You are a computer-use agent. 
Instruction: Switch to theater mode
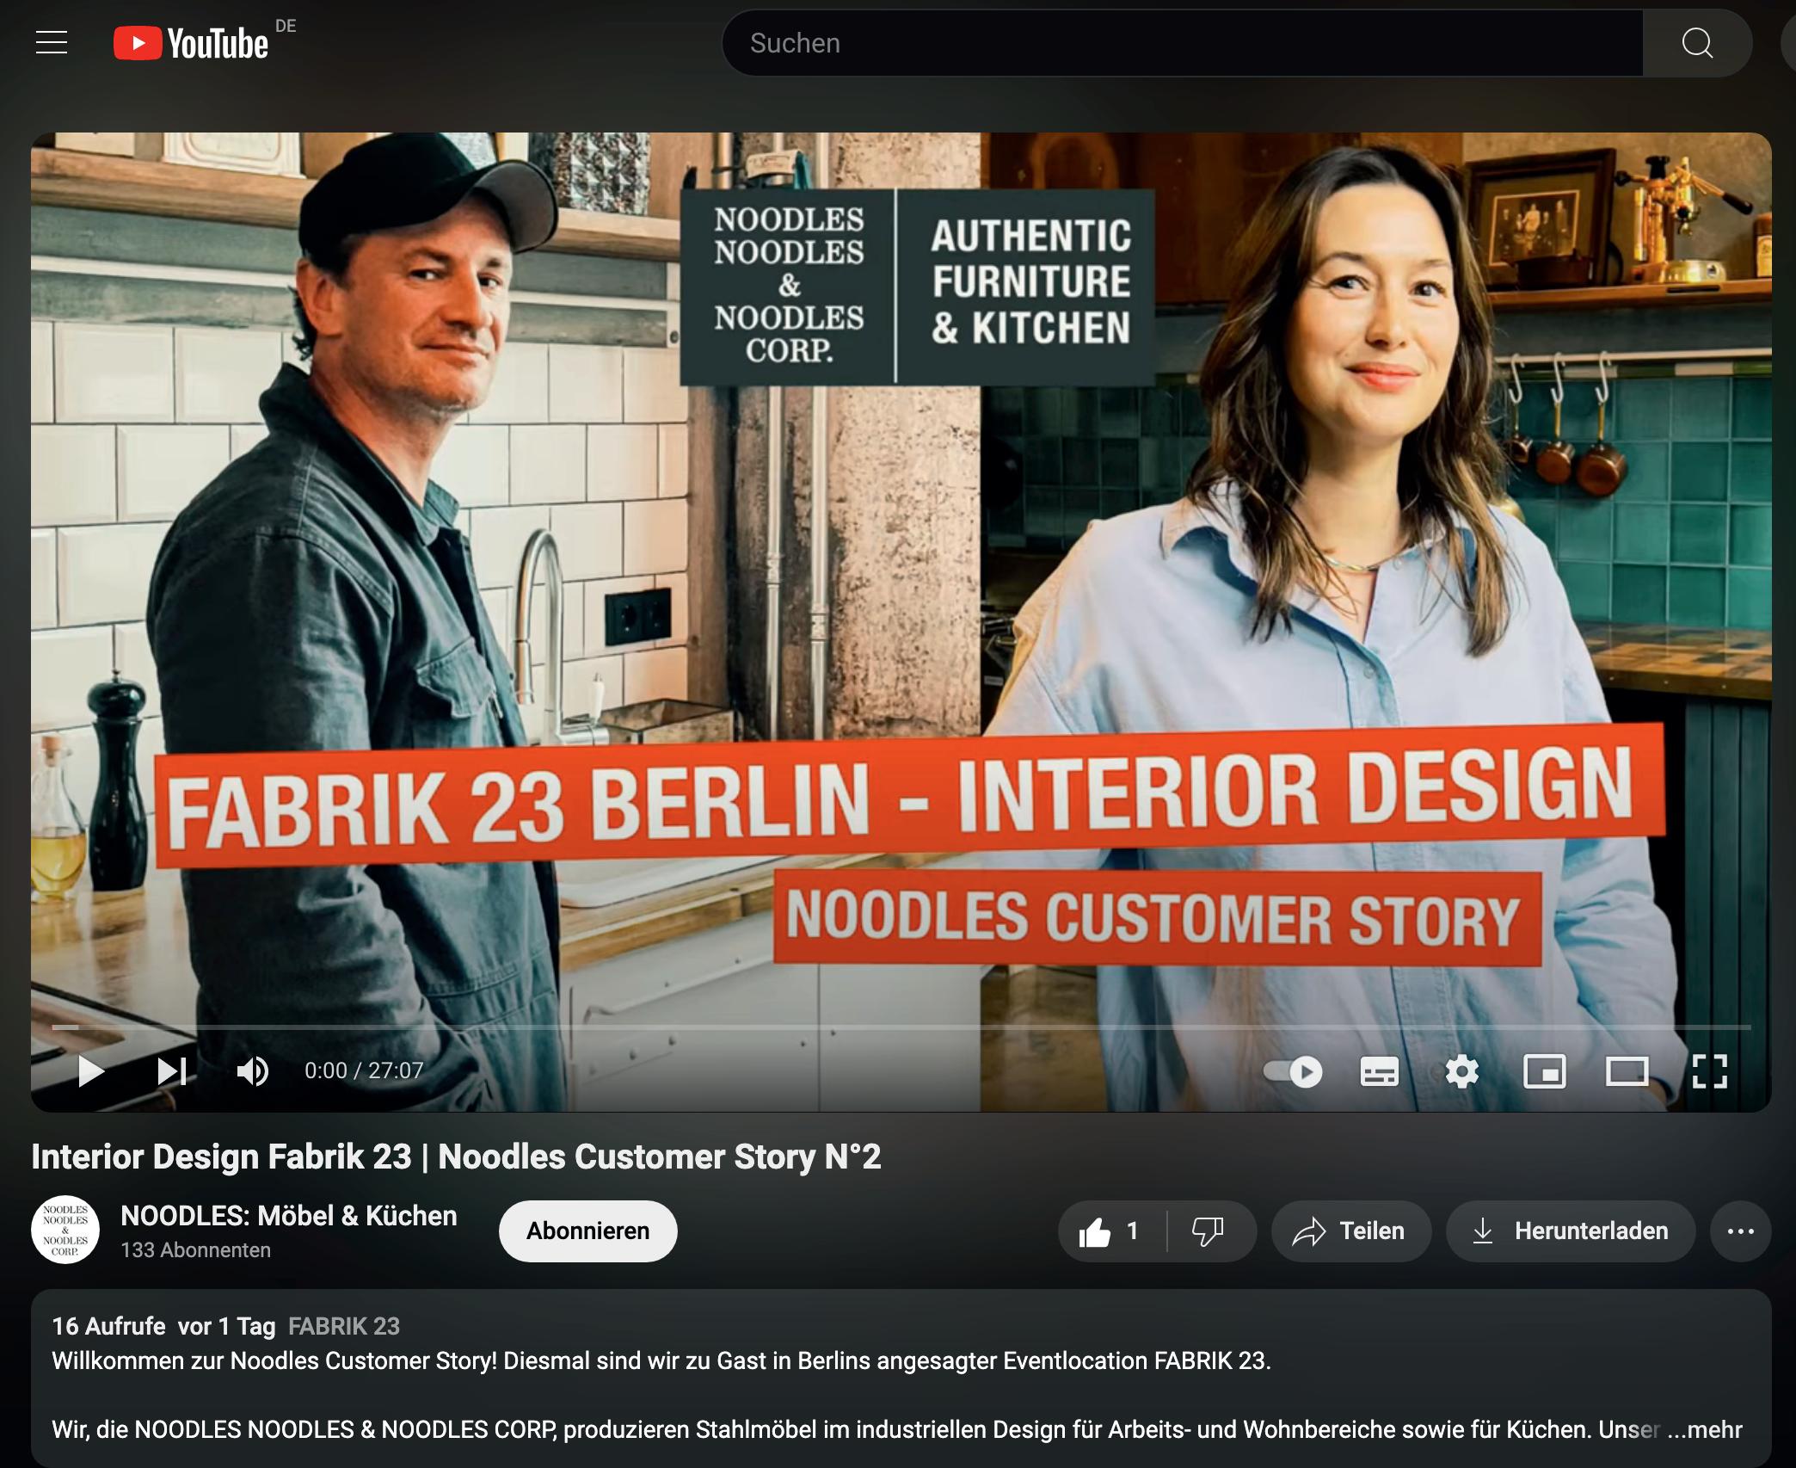[x=1627, y=1071]
